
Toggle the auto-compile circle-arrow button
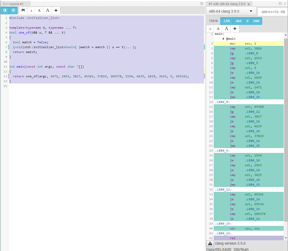point(13,11)
